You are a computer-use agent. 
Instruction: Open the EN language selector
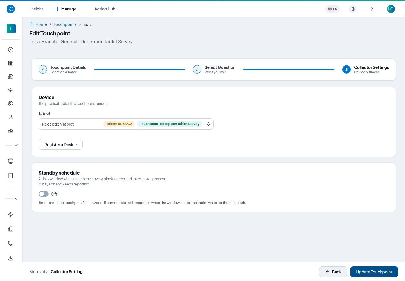[332, 9]
